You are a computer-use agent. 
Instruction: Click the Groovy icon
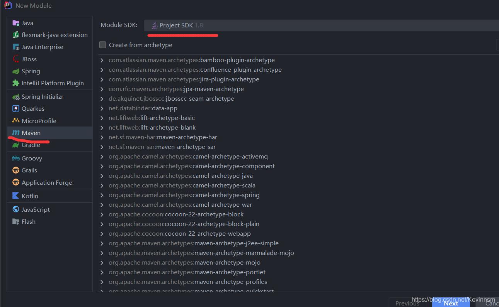point(16,158)
